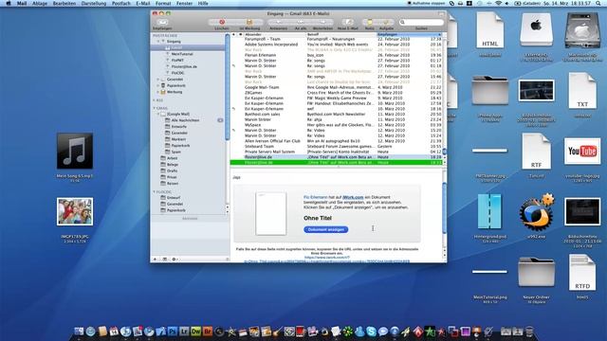Select the Floster@live.de inbox account
Screen dimensions: 607x341
(184, 66)
